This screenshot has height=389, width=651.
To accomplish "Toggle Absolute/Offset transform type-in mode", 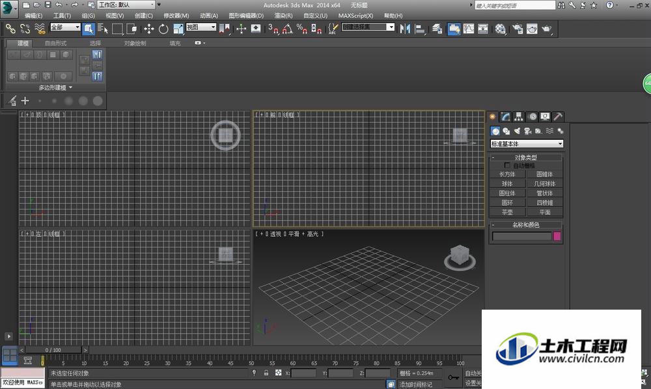I will click(x=278, y=373).
